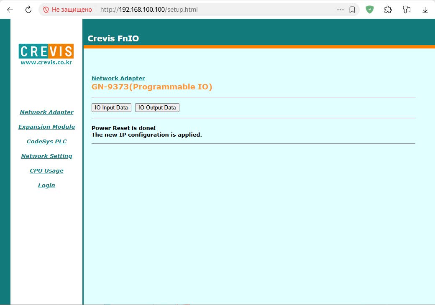This screenshot has height=305, width=435.
Task: Open the extensions puzzle icon
Action: pyautogui.click(x=388, y=10)
